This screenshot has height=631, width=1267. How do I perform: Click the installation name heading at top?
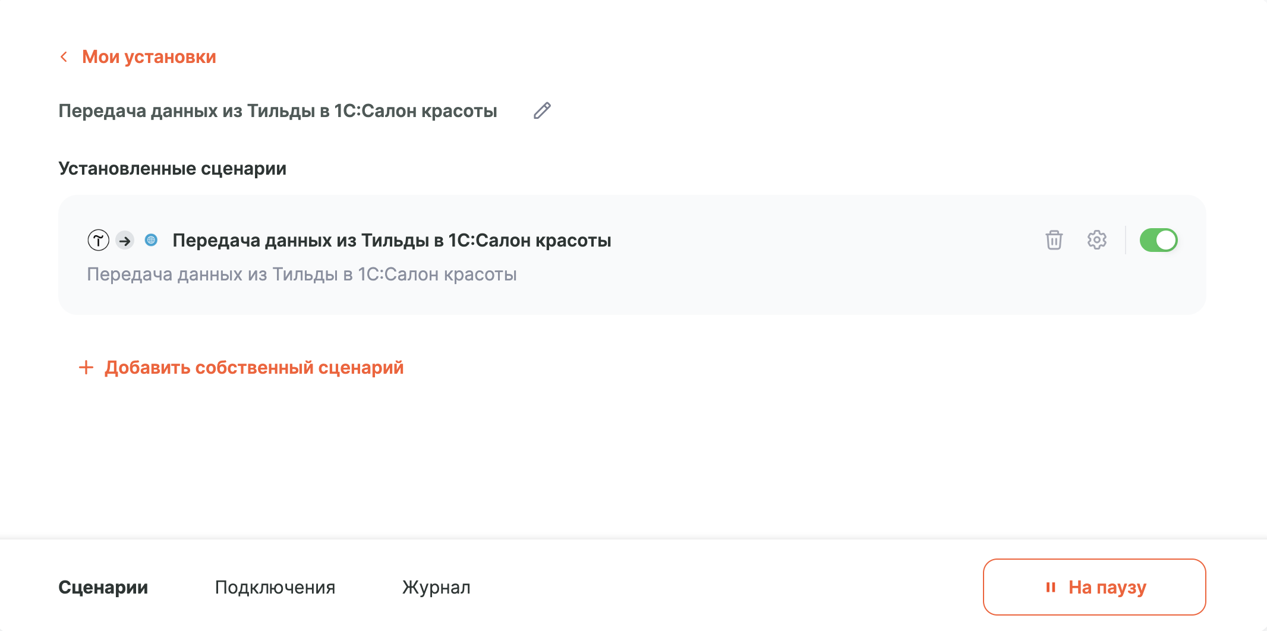click(x=278, y=111)
